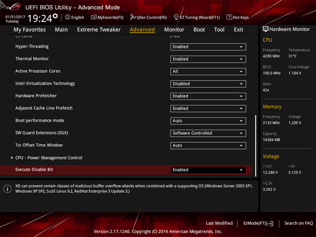This screenshot has height=237, width=316.
Task: Click the EZ Tuning Wizard lightbulb icon
Action: tap(176, 17)
